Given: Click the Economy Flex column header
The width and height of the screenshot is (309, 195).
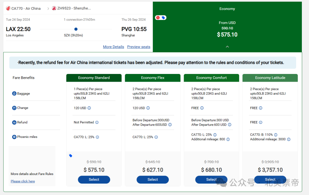Looking at the screenshot, I should 153,78.
